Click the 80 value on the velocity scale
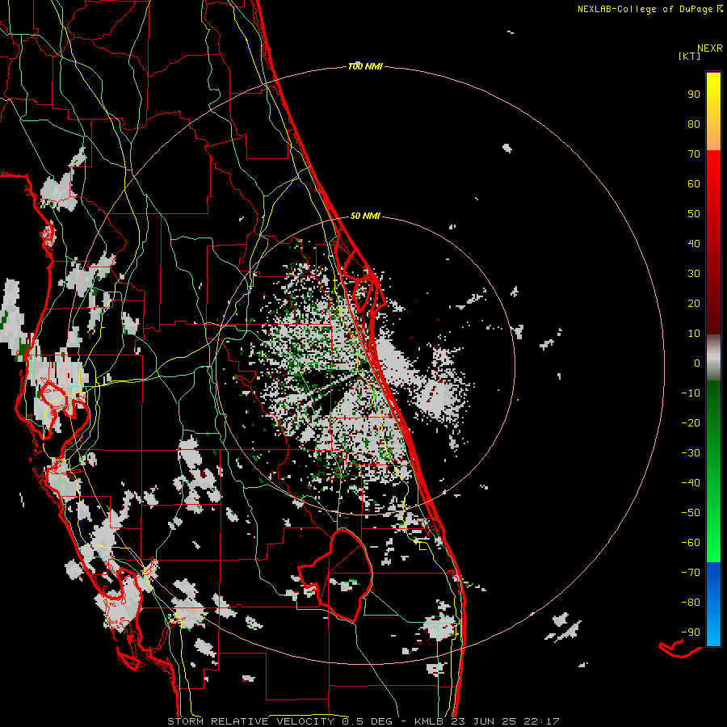This screenshot has width=727, height=727. click(x=694, y=124)
